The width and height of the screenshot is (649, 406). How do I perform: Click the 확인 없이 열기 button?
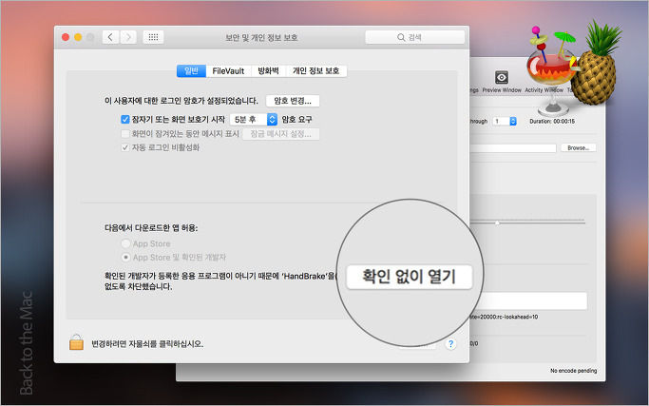(x=409, y=277)
